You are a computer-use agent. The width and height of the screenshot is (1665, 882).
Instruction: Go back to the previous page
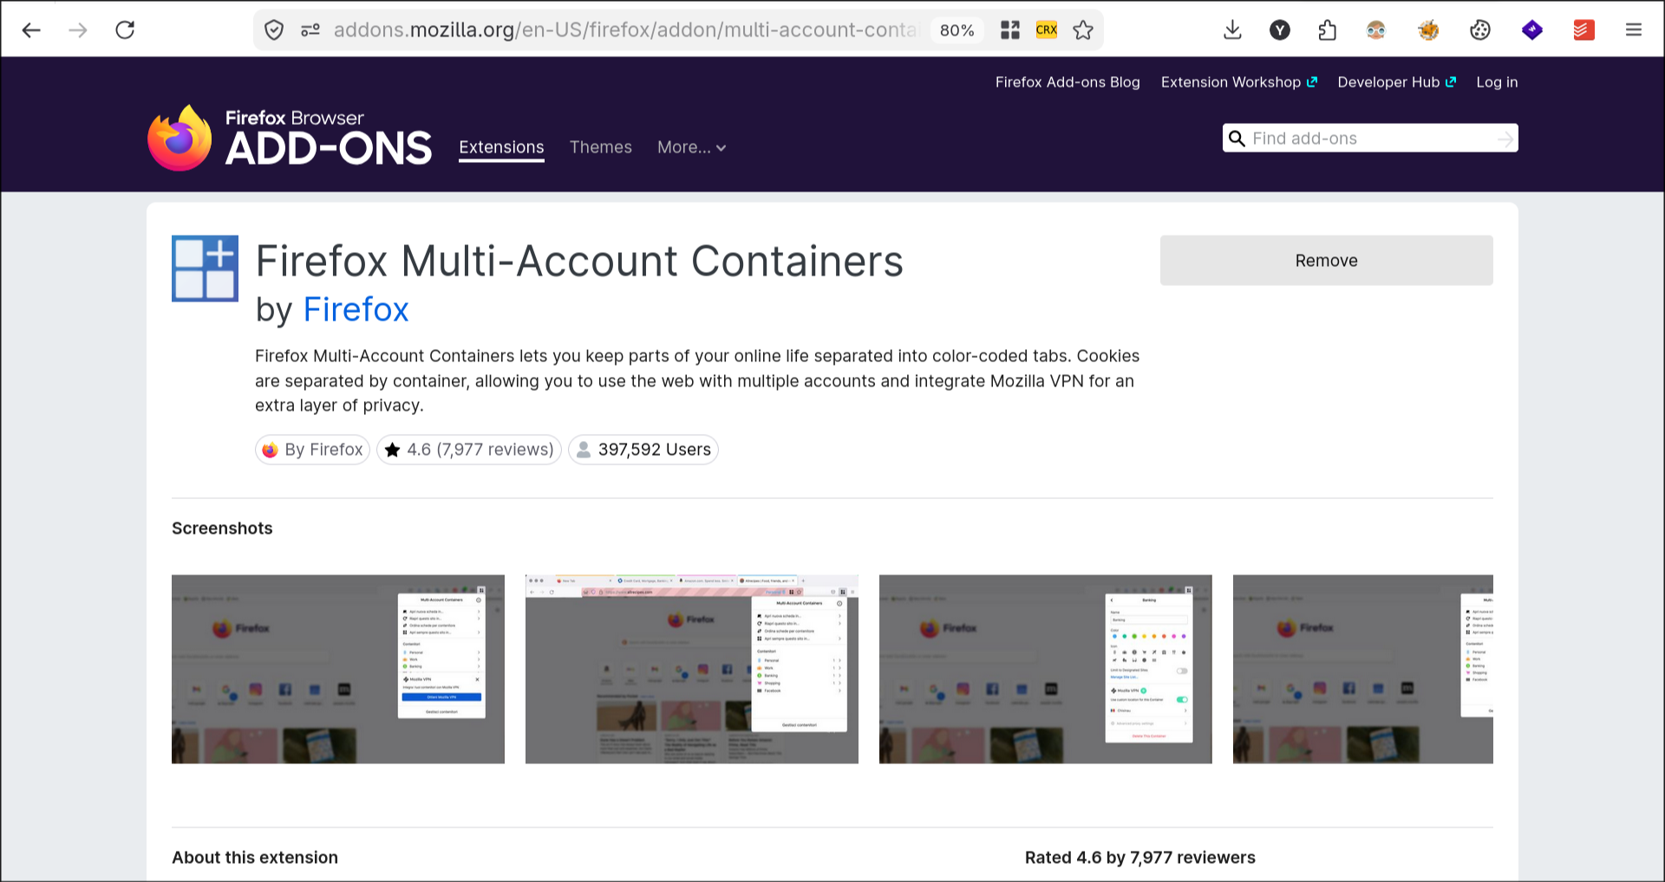click(31, 30)
